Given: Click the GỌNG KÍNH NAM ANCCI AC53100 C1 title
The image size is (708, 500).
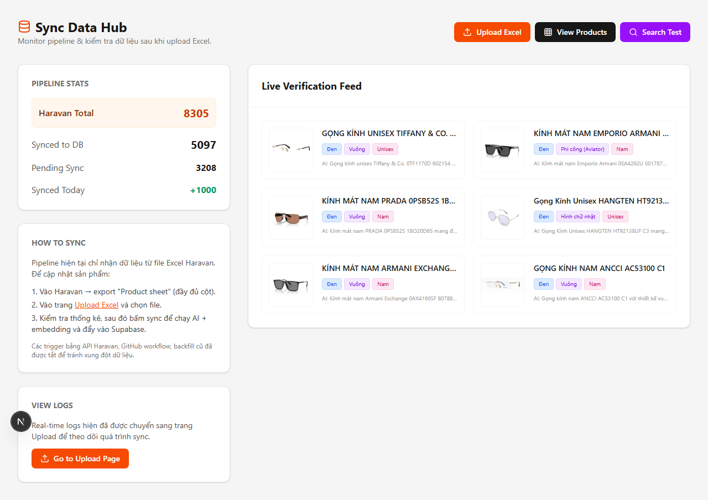Looking at the screenshot, I should (x=600, y=268).
